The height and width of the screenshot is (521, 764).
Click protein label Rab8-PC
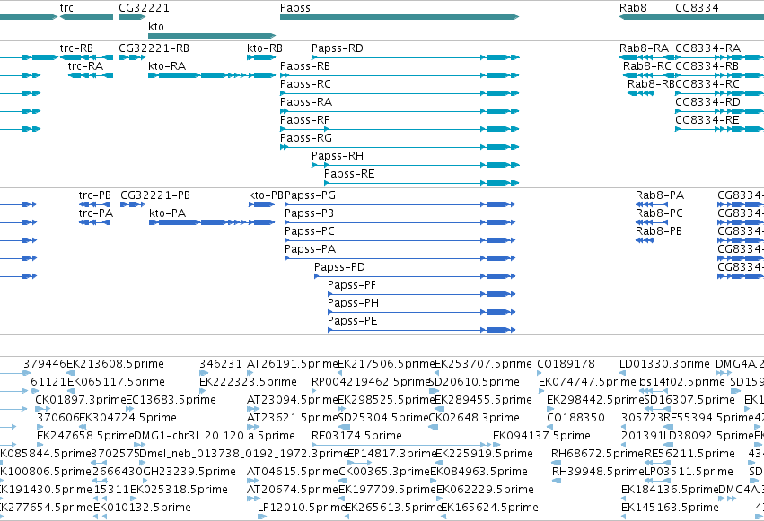click(x=659, y=213)
